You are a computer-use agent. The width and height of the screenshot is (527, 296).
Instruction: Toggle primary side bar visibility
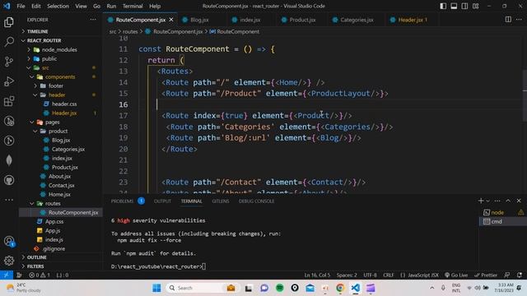(x=443, y=6)
